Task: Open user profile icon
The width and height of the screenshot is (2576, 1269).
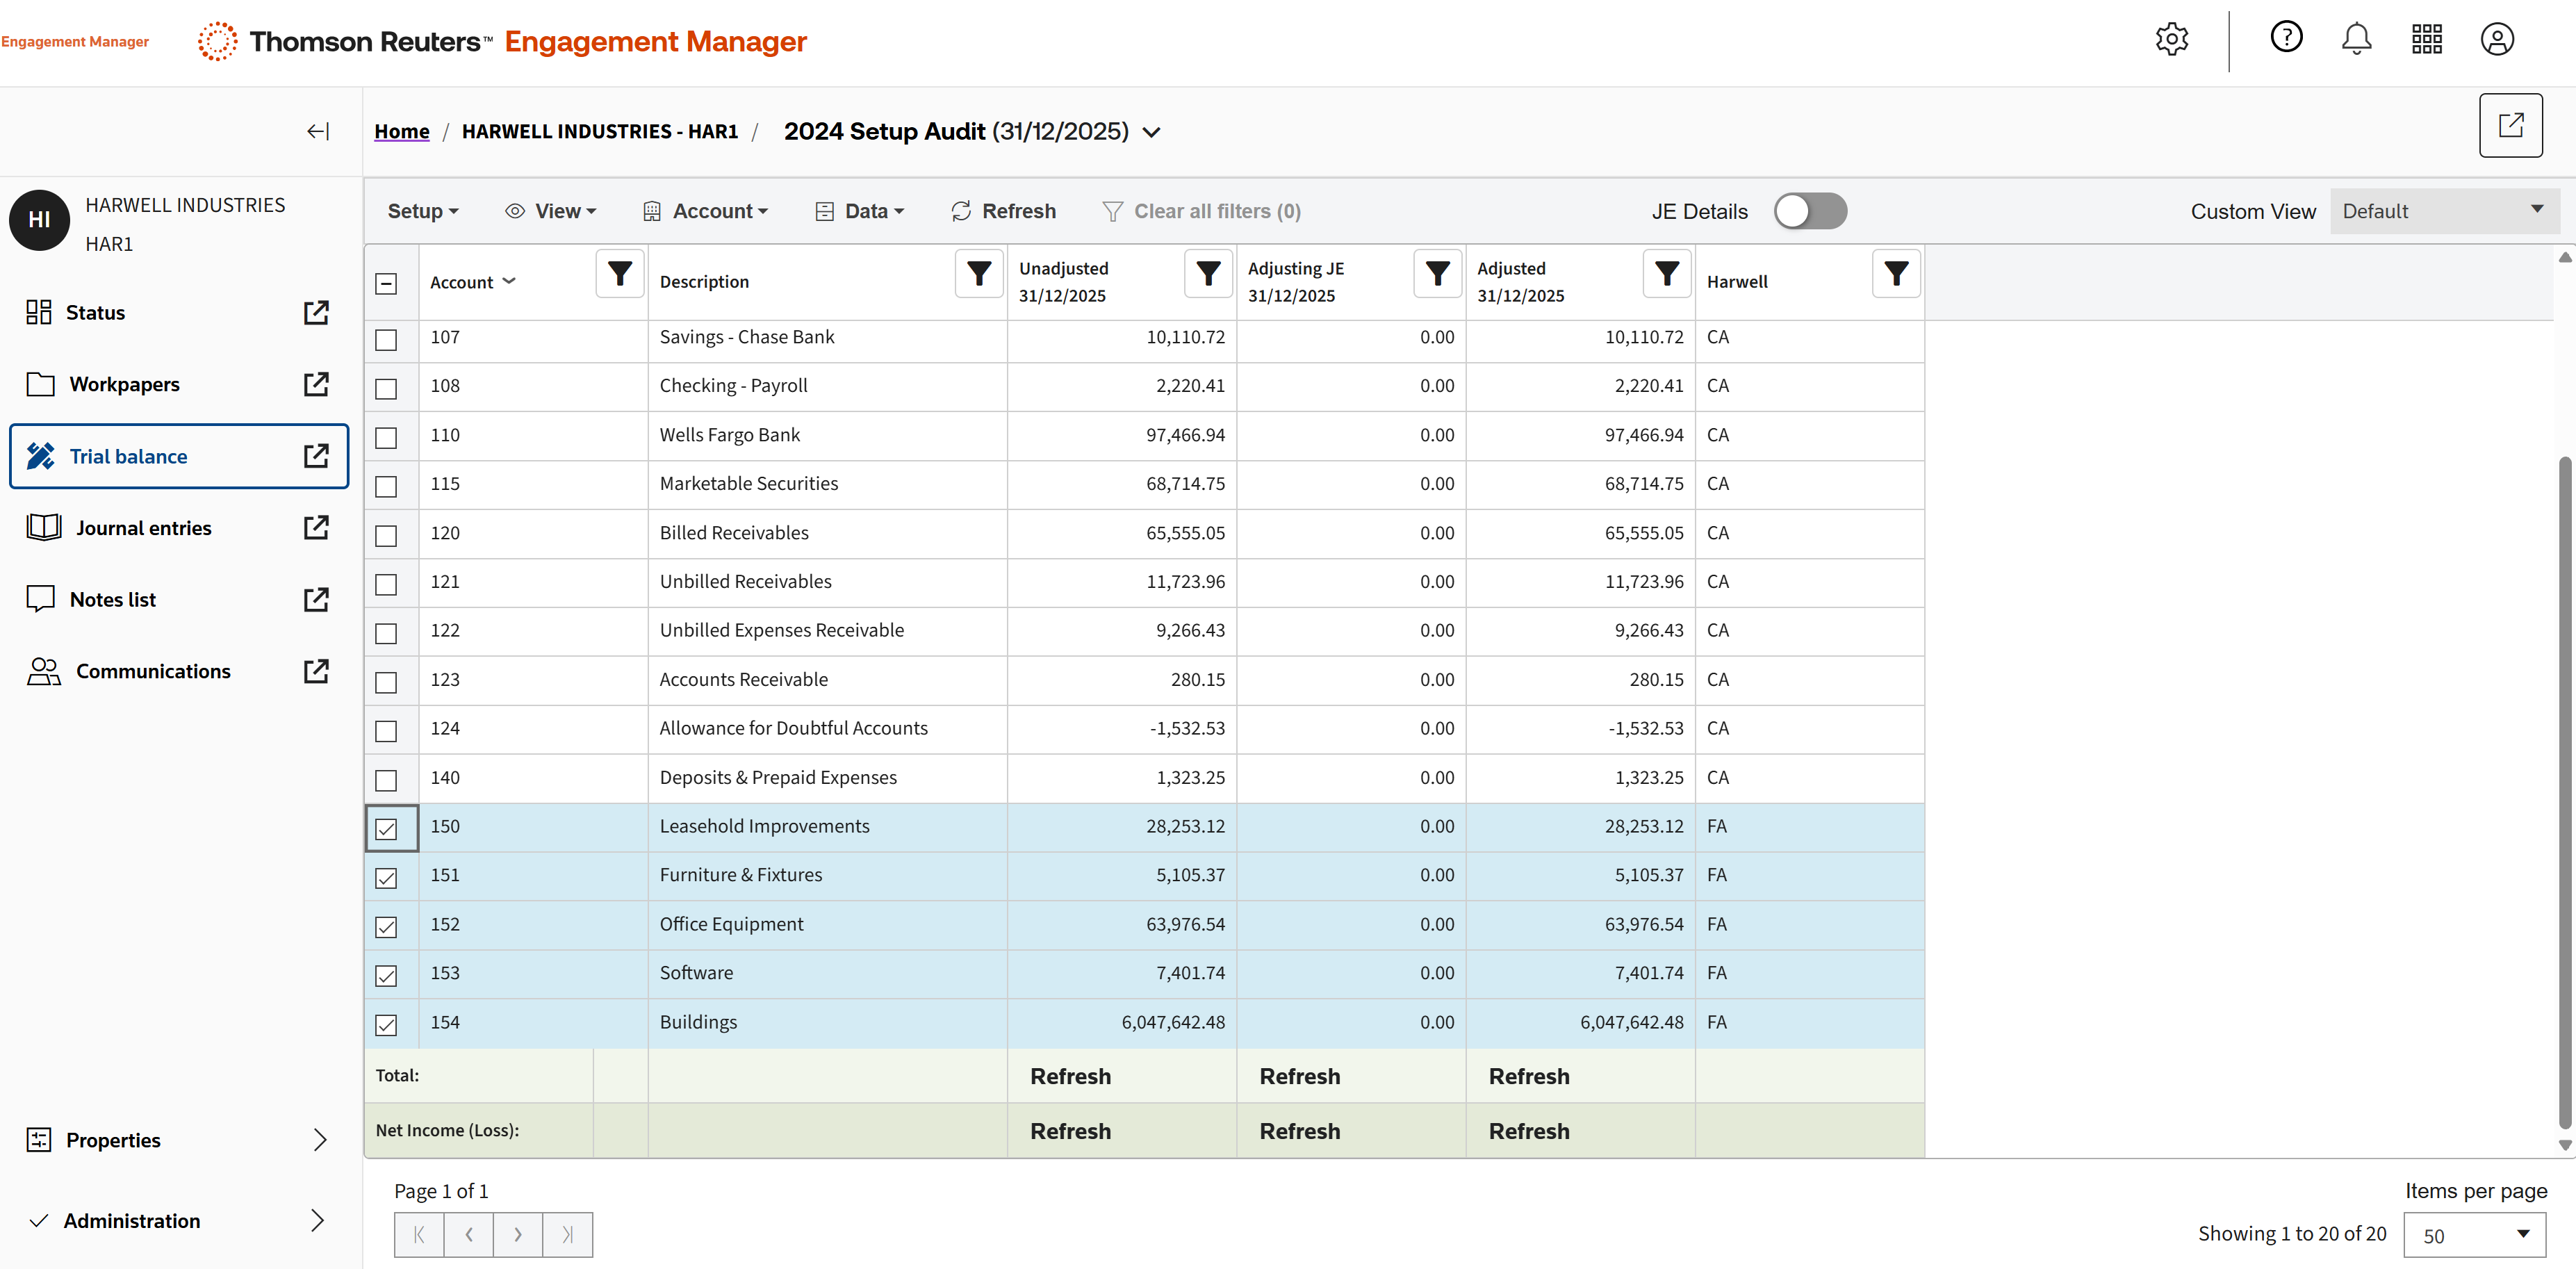Action: pos(2497,40)
